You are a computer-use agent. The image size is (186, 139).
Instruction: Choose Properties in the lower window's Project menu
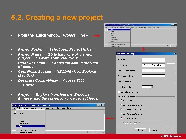pos(30,121)
